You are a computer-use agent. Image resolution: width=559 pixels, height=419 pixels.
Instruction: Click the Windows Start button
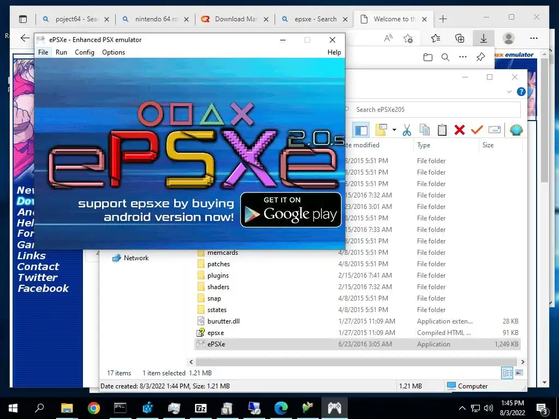click(13, 408)
